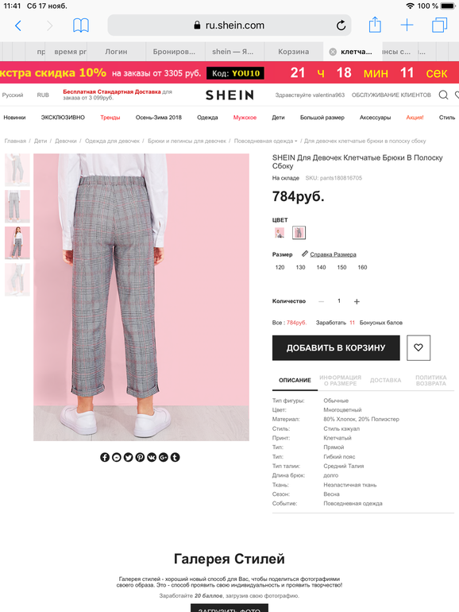Switch to the Доставка tab
The width and height of the screenshot is (459, 612).
pyautogui.click(x=385, y=380)
